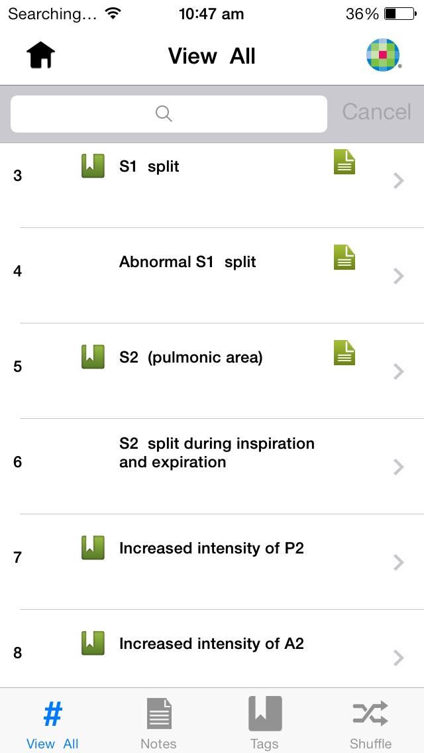The image size is (424, 753).
Task: Expand the Abnormal S1 split chevron
Action: click(x=398, y=276)
